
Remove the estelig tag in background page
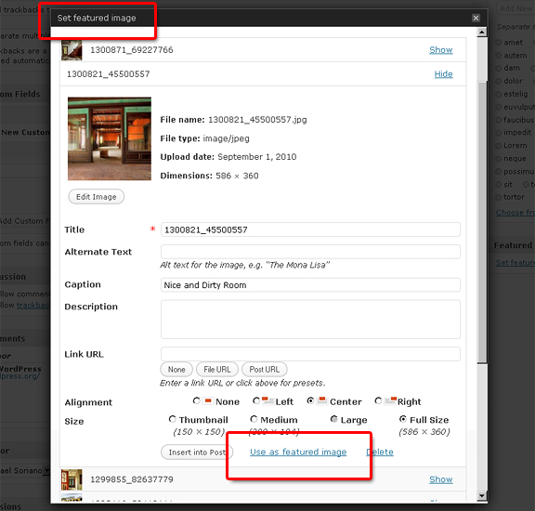point(499,94)
